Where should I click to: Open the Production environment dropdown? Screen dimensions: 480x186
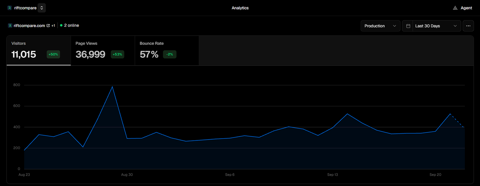(380, 26)
